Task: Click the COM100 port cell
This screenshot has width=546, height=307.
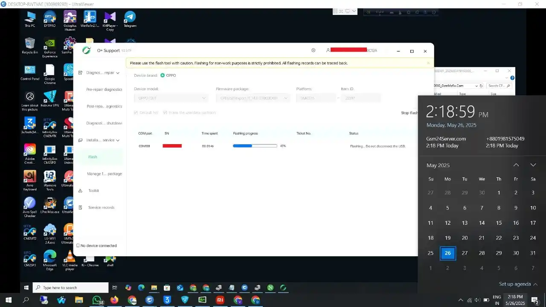Action: point(144,146)
